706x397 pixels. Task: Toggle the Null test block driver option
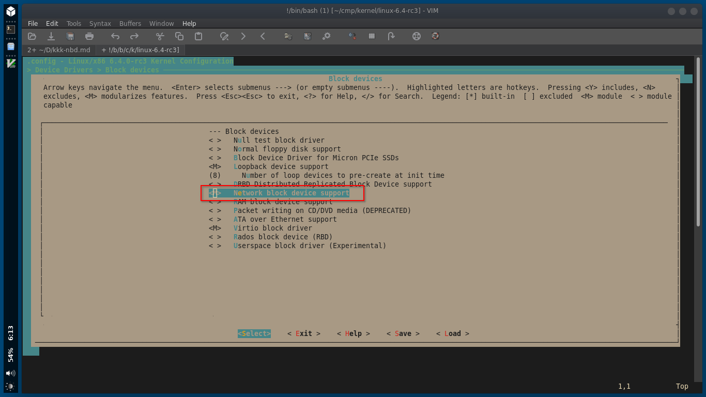click(267, 140)
